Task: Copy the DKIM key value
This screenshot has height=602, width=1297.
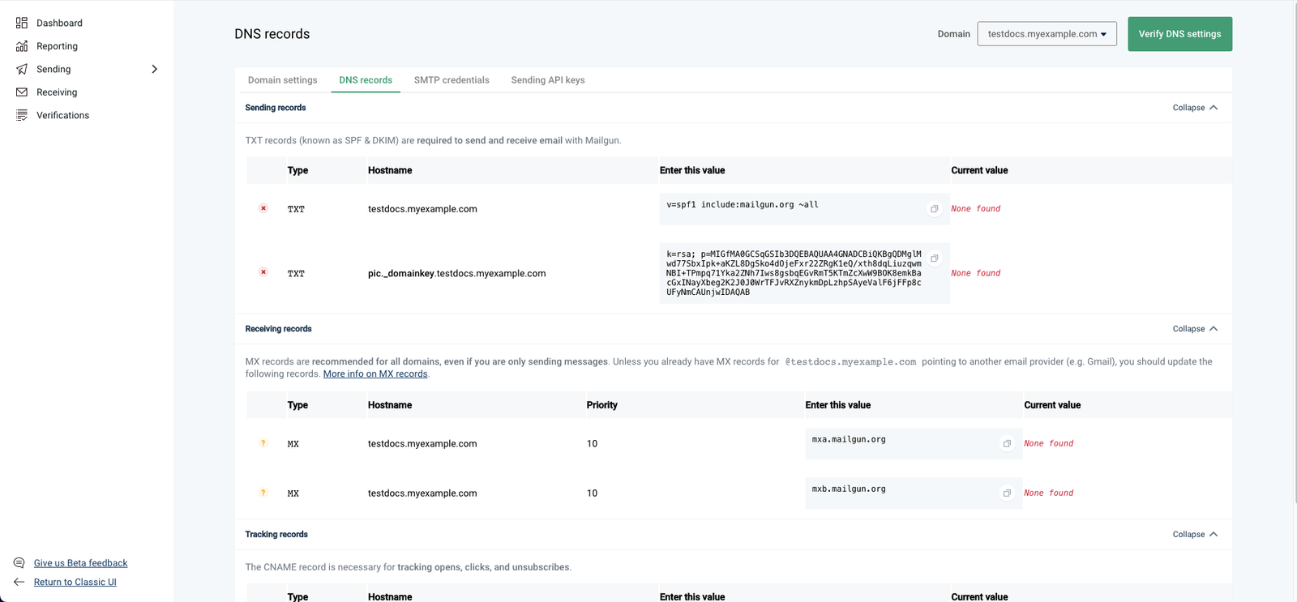Action: point(934,258)
